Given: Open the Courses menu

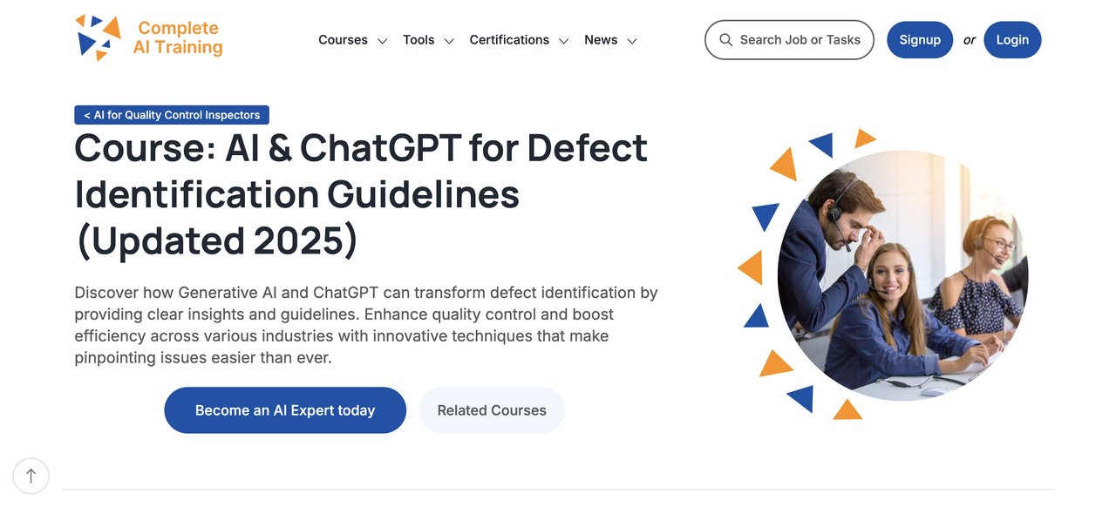Looking at the screenshot, I should 343,39.
